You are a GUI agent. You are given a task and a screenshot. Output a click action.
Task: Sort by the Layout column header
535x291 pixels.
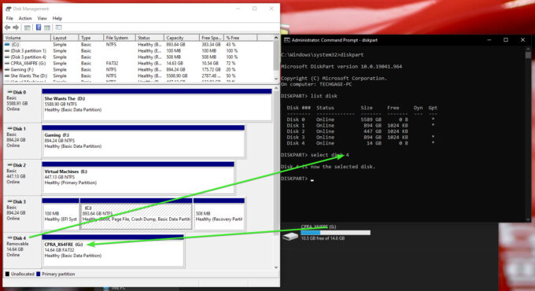[65, 38]
